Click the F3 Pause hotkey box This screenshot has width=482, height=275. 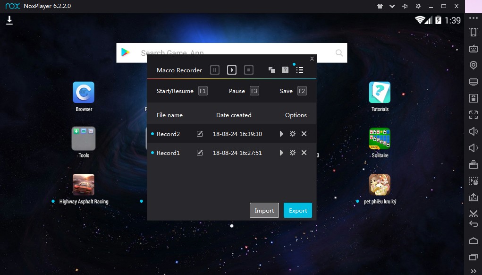[254, 91]
